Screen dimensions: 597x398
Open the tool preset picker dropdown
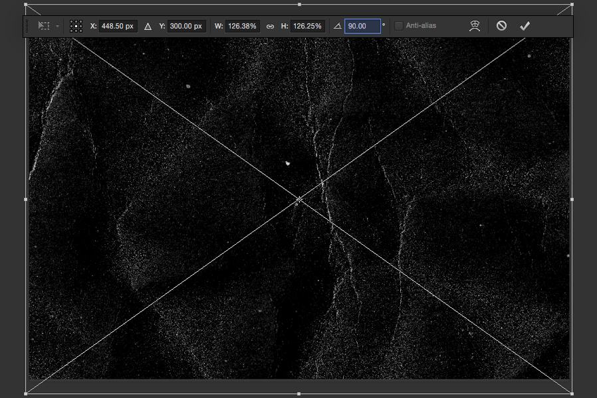click(58, 27)
